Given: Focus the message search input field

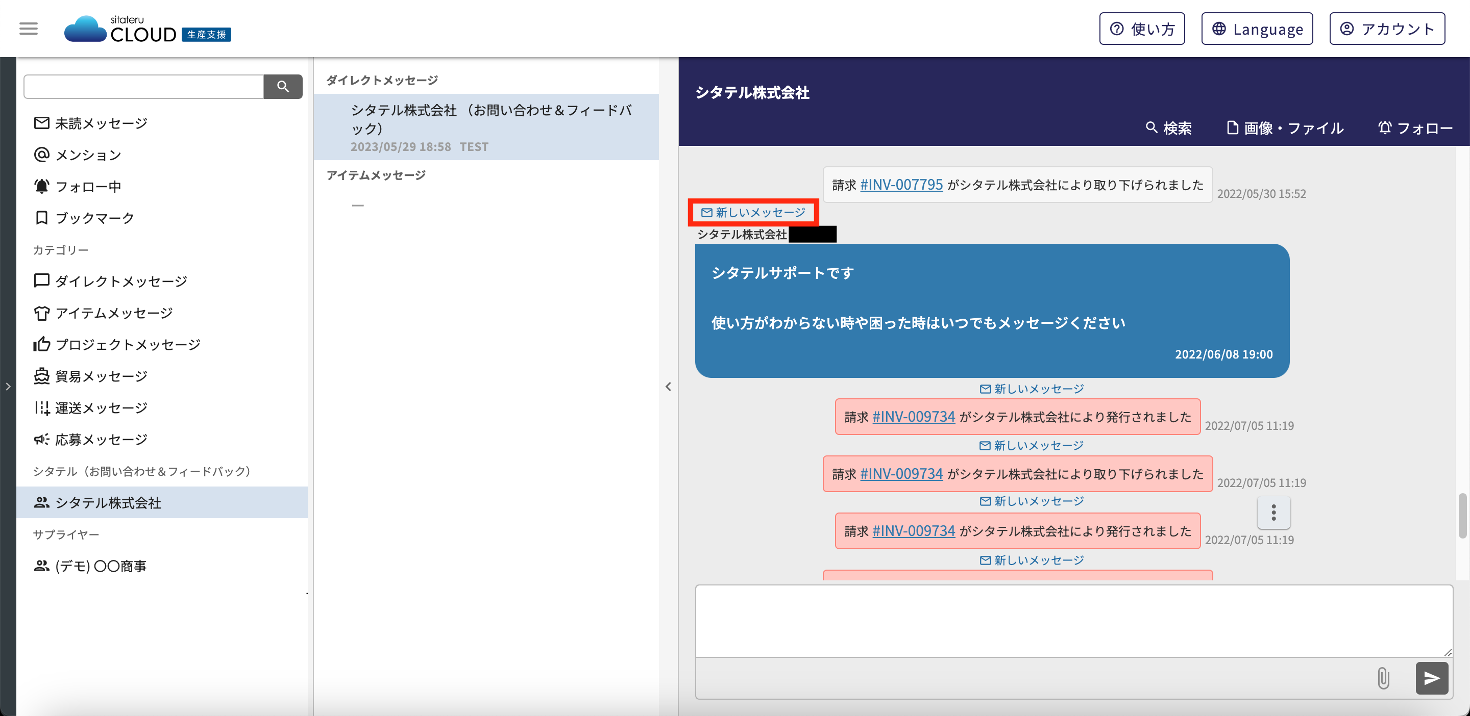Looking at the screenshot, I should (x=144, y=86).
